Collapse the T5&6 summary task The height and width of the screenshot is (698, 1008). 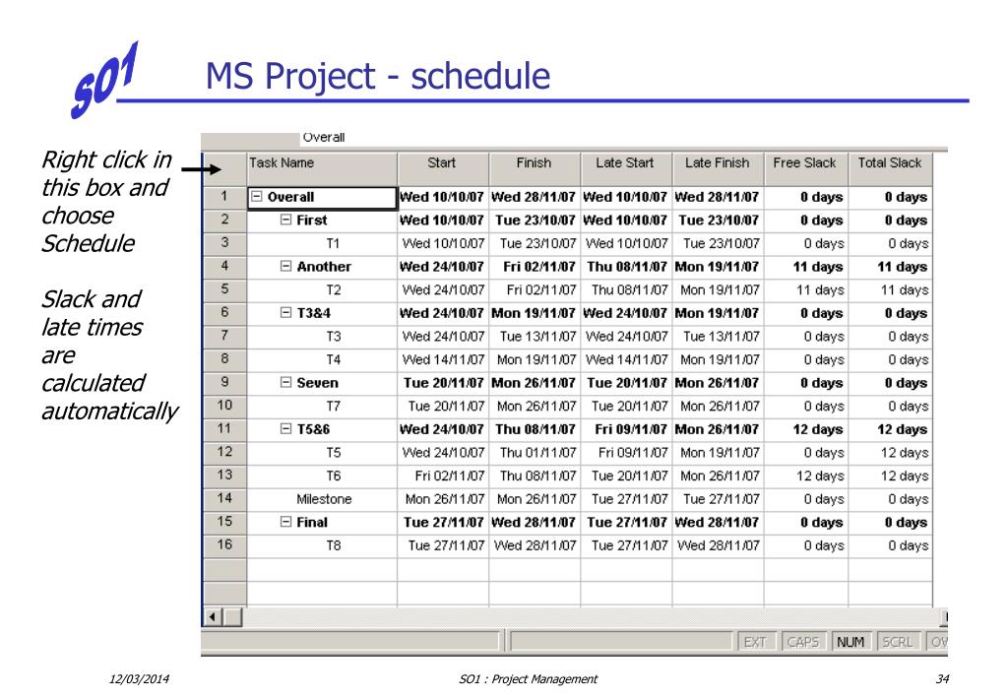coord(286,428)
